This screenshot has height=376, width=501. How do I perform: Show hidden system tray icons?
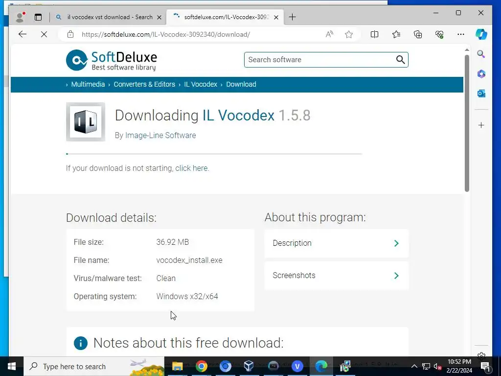click(414, 366)
